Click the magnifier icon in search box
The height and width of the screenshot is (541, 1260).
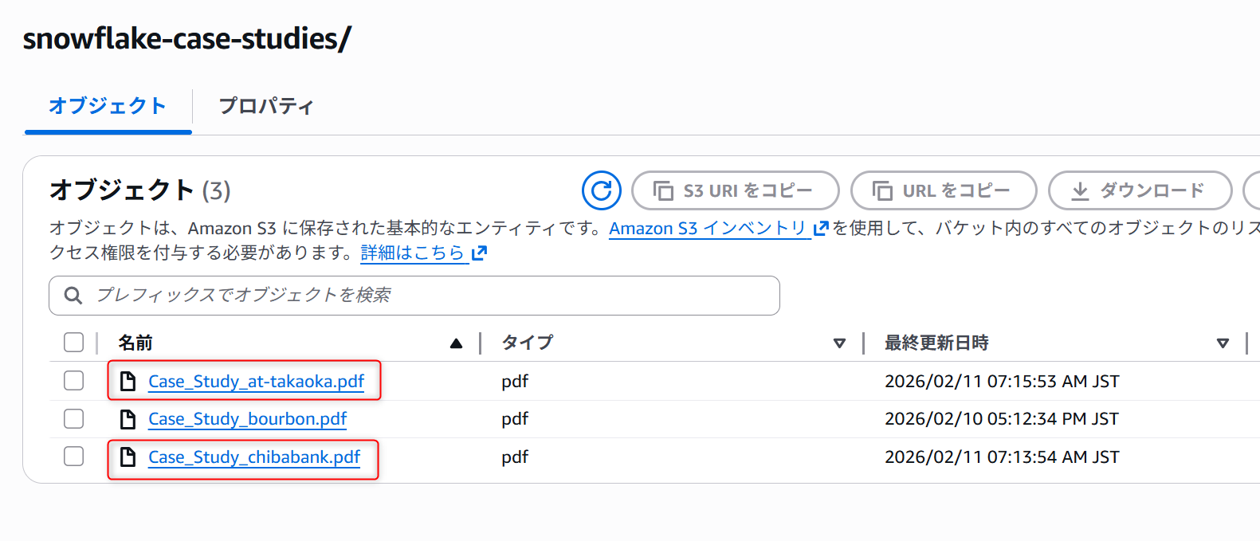73,296
